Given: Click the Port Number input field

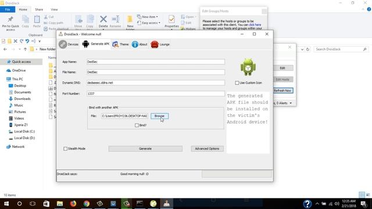Looking at the screenshot, I should [156, 93].
